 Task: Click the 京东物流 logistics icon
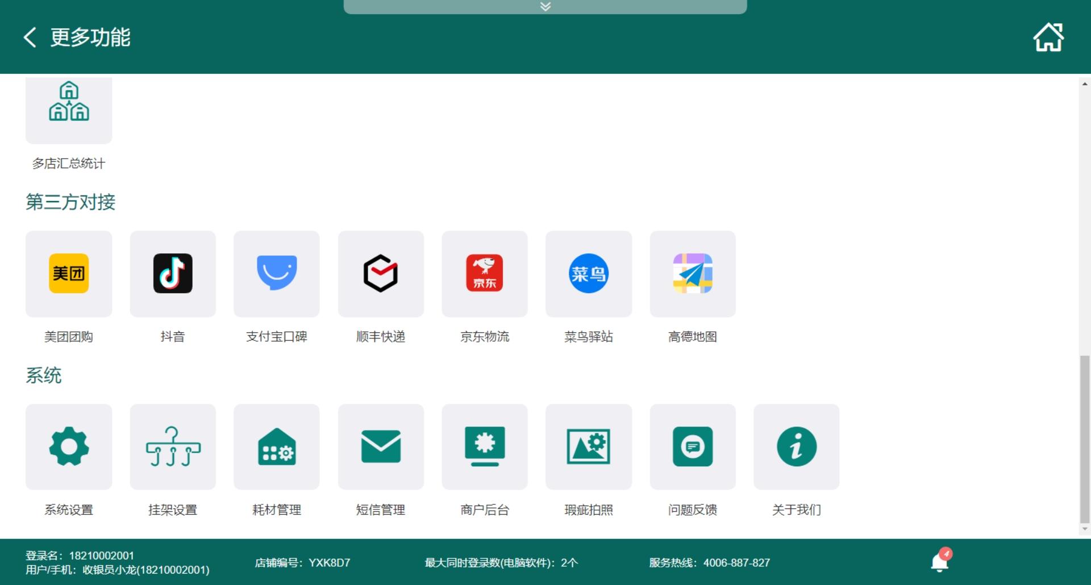[485, 274]
